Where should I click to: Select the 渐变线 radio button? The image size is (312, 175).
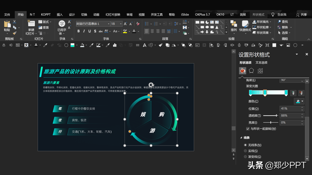point(245,157)
